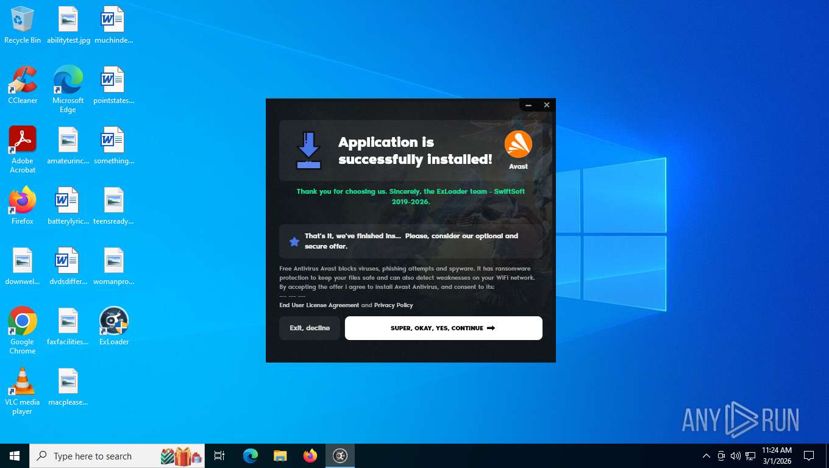Select the faxfacilities... file icon
This screenshot has width=829, height=468.
tap(68, 327)
